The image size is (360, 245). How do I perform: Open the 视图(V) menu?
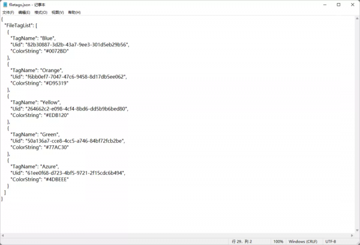click(x=58, y=13)
